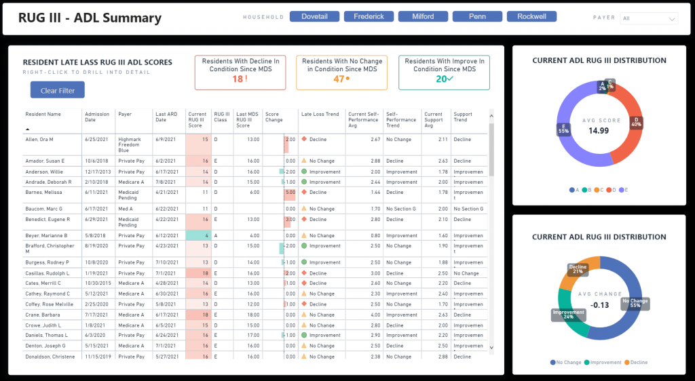Select Rockwell household
The height and width of the screenshot is (381, 695).
(x=531, y=16)
